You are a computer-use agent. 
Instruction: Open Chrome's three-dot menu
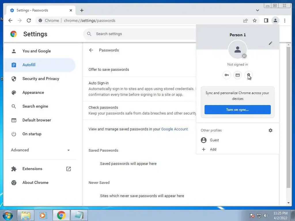[x=285, y=20]
